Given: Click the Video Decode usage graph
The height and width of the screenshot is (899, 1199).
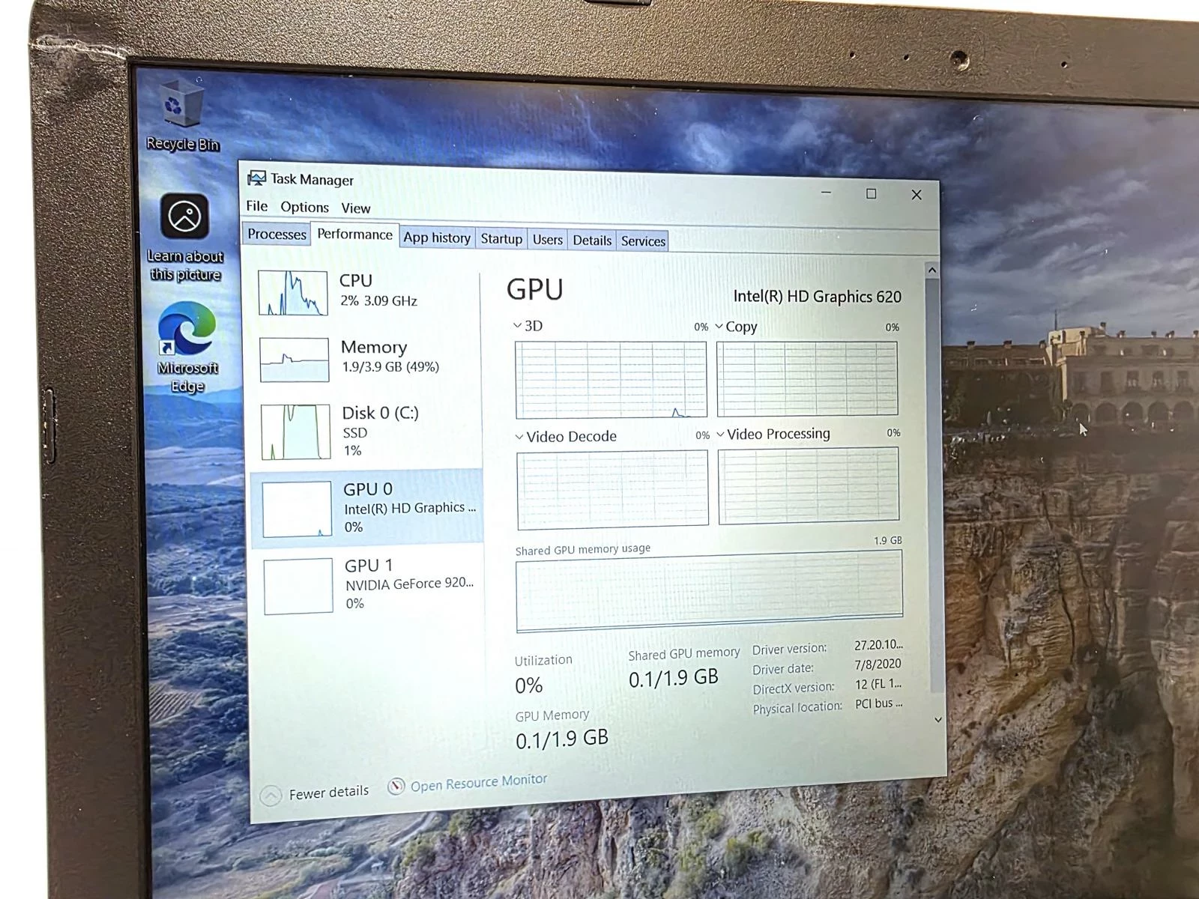Looking at the screenshot, I should (x=612, y=488).
